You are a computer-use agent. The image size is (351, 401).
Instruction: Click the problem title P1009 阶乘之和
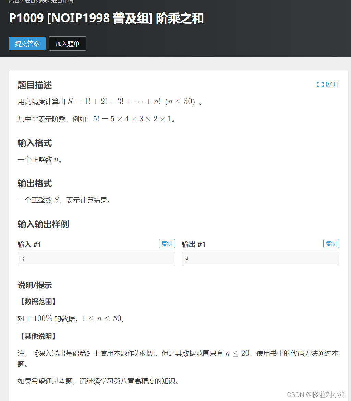(106, 19)
